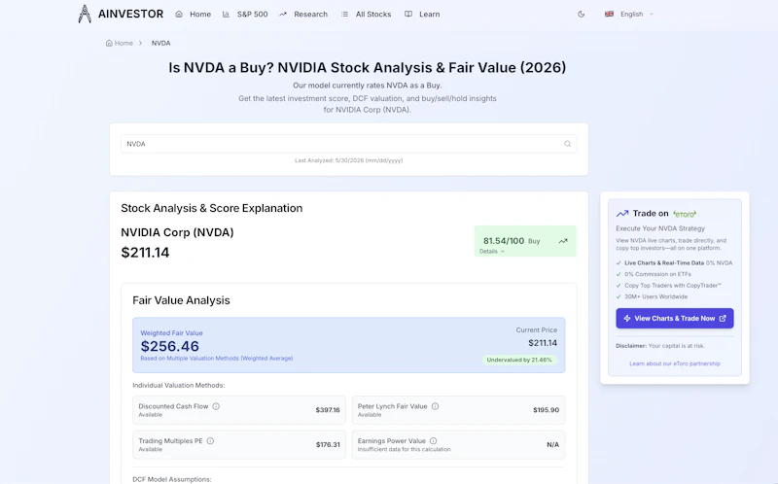Image resolution: width=778 pixels, height=484 pixels.
Task: Click the Copy Top Traders with CopyTrader item
Action: click(673, 286)
